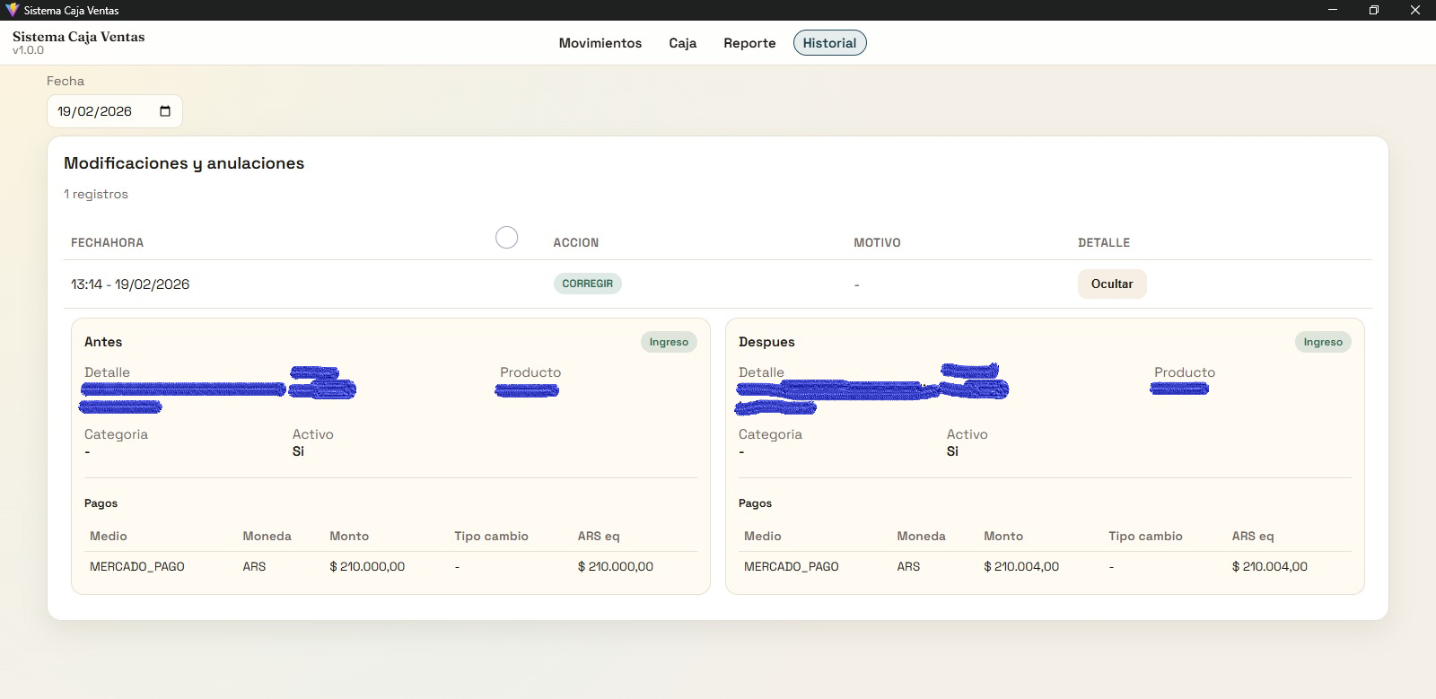This screenshot has height=699, width=1436.
Task: Click the MOTIVO column header
Action: [877, 243]
